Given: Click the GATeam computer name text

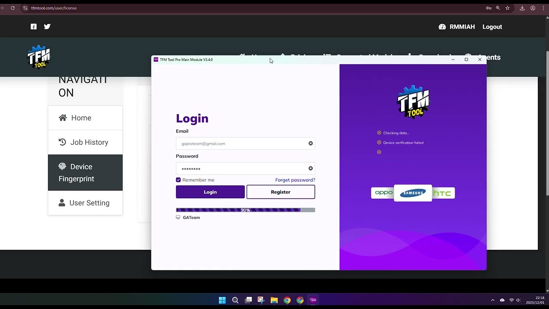Looking at the screenshot, I should 191,218.
